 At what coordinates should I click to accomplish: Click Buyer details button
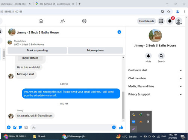point(30,58)
